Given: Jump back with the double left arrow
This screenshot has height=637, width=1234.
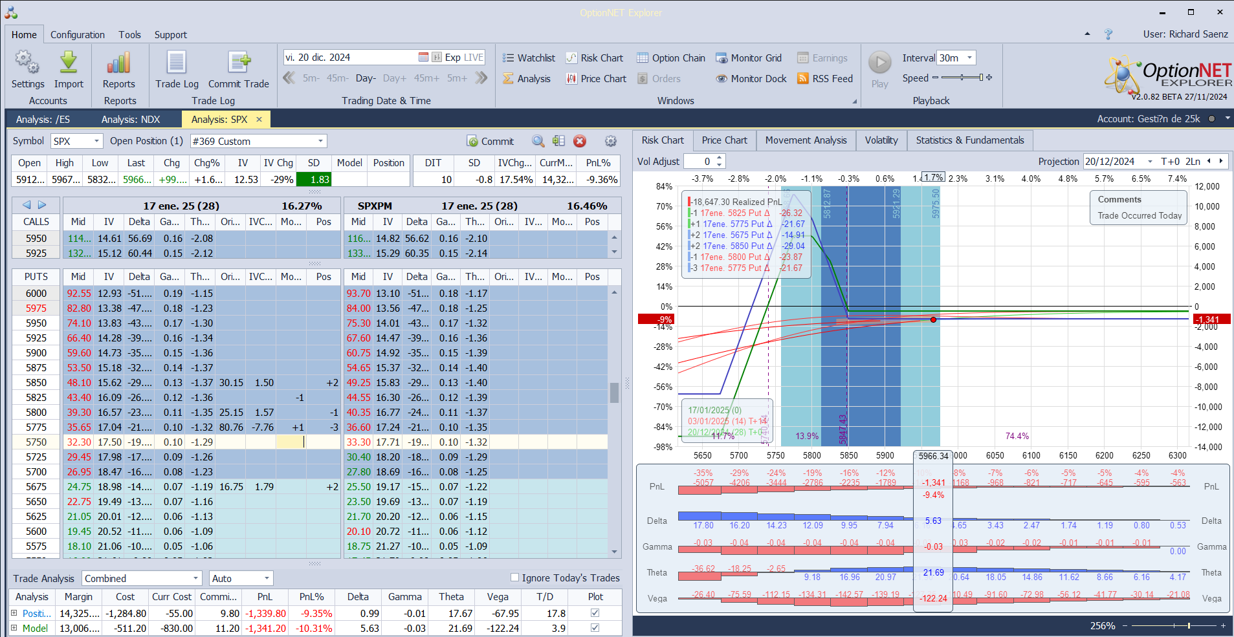Looking at the screenshot, I should click(x=289, y=78).
